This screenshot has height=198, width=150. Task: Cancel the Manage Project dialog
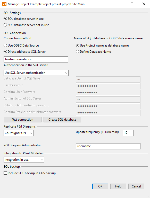tap(136, 186)
